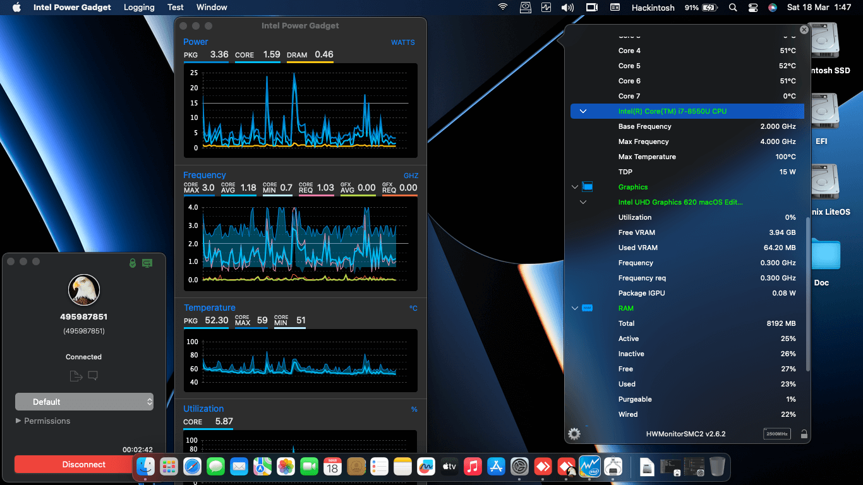Click the Core 4 temperature row
The image size is (863, 485).
[687, 51]
